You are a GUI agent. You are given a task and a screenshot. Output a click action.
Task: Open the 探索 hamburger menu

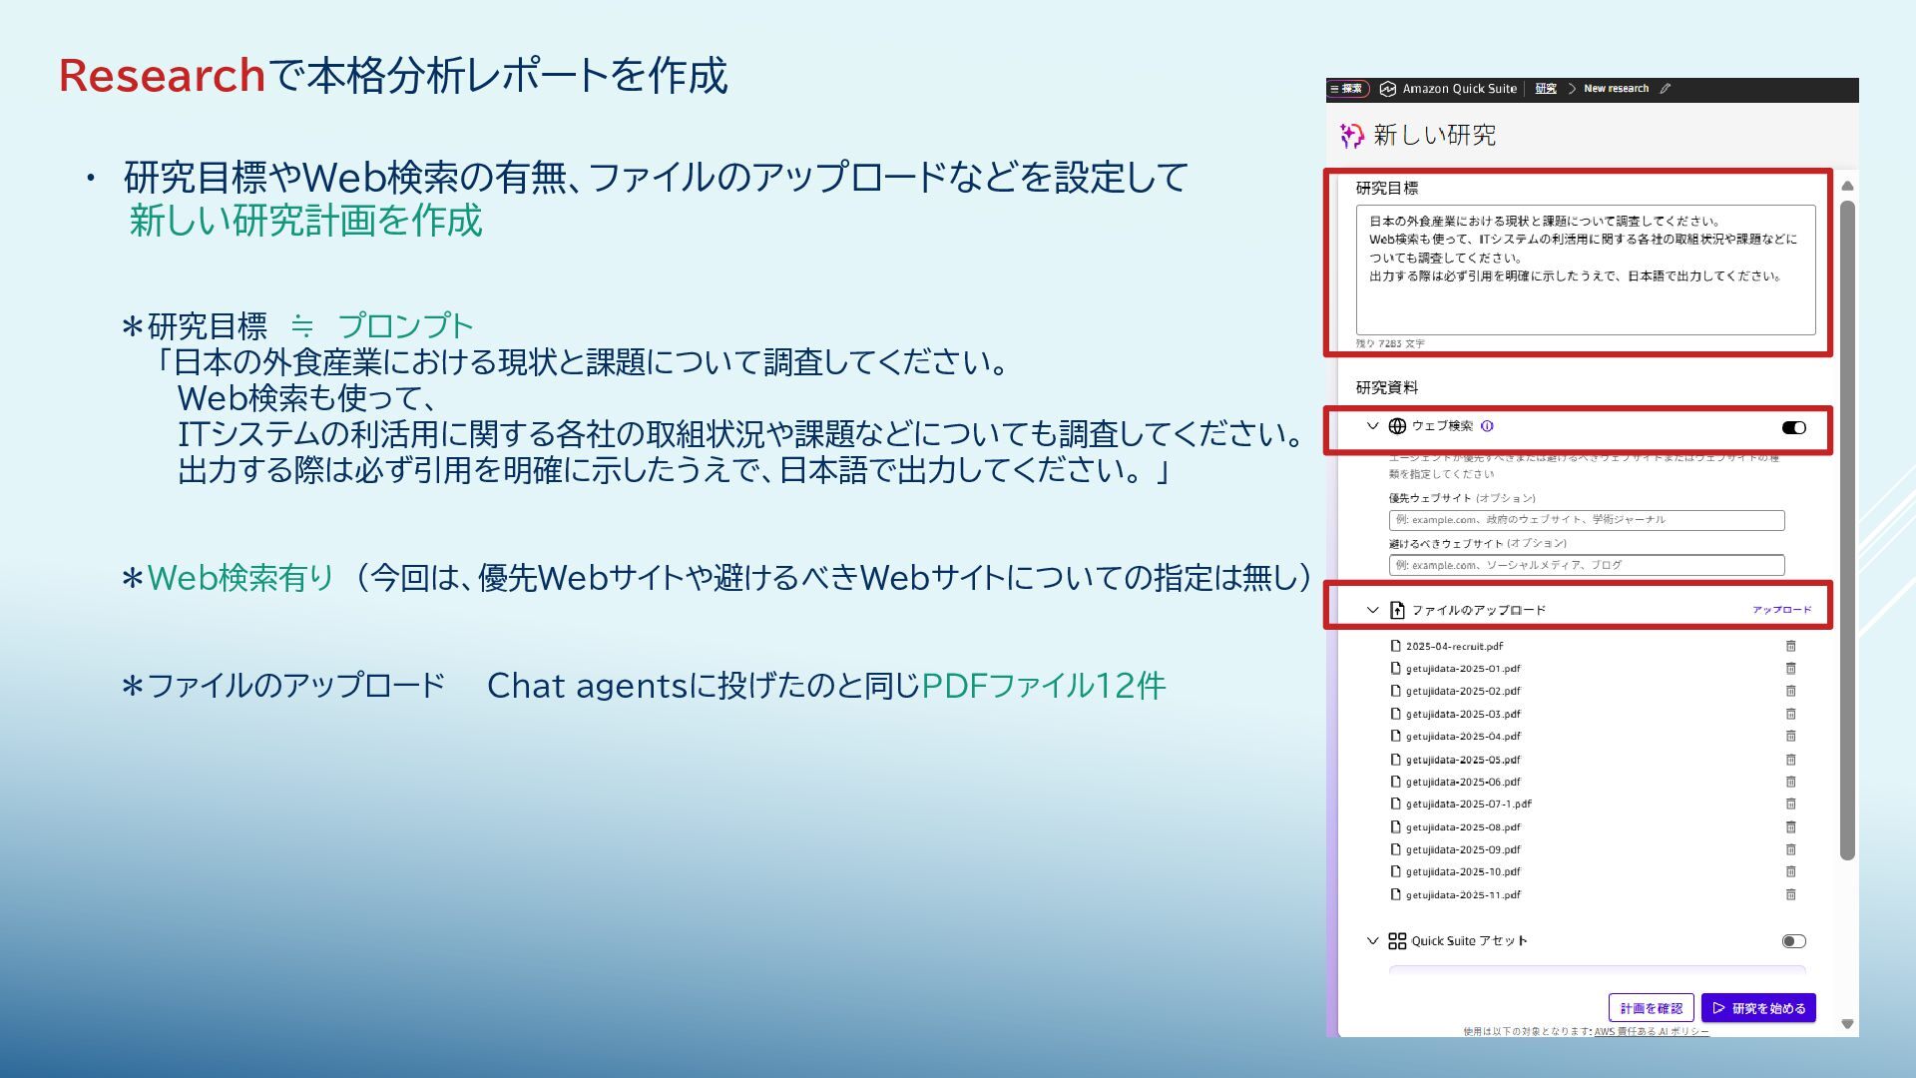(1347, 89)
